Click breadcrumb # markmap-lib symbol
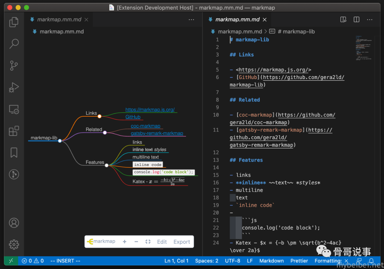 pos(296,32)
